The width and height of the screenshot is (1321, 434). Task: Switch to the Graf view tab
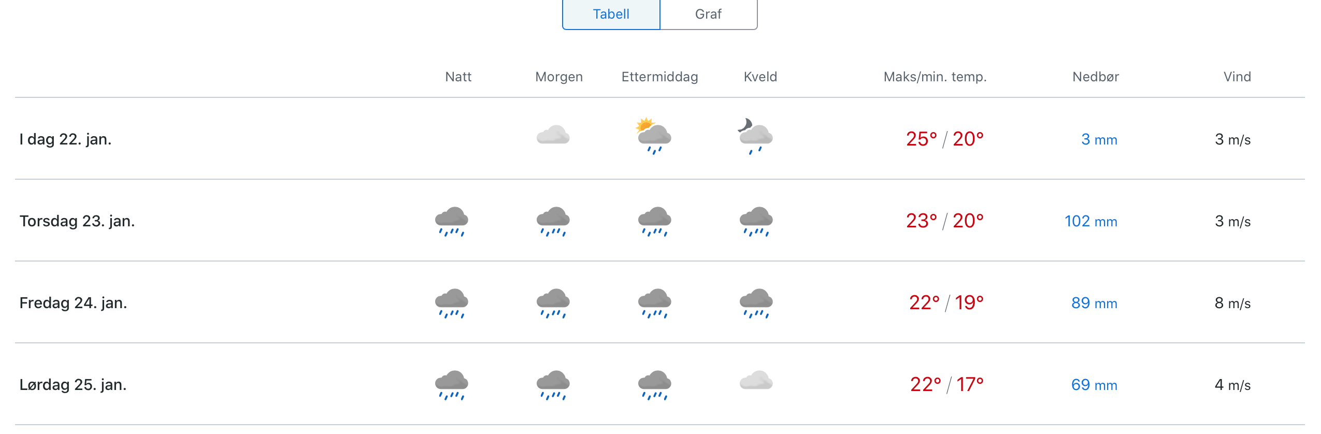pyautogui.click(x=708, y=14)
